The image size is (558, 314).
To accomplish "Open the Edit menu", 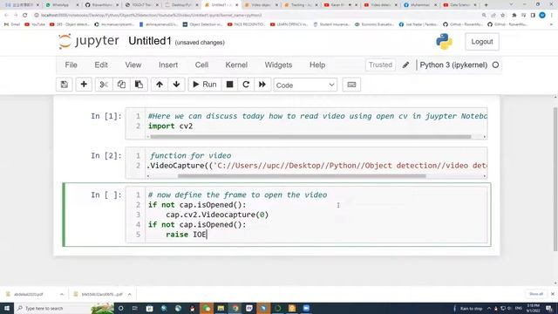I will pos(101,65).
